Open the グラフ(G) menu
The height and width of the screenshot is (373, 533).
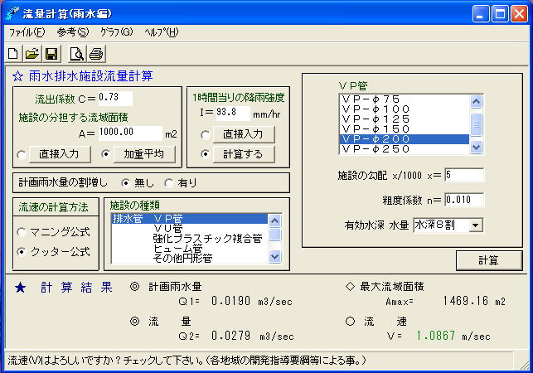[116, 31]
